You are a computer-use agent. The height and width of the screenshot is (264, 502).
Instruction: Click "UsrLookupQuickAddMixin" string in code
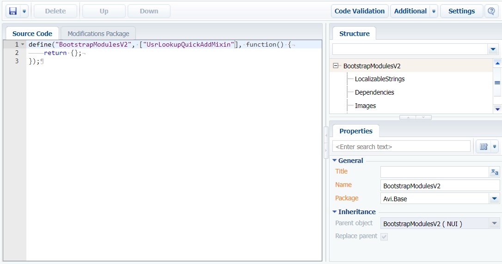pos(189,44)
